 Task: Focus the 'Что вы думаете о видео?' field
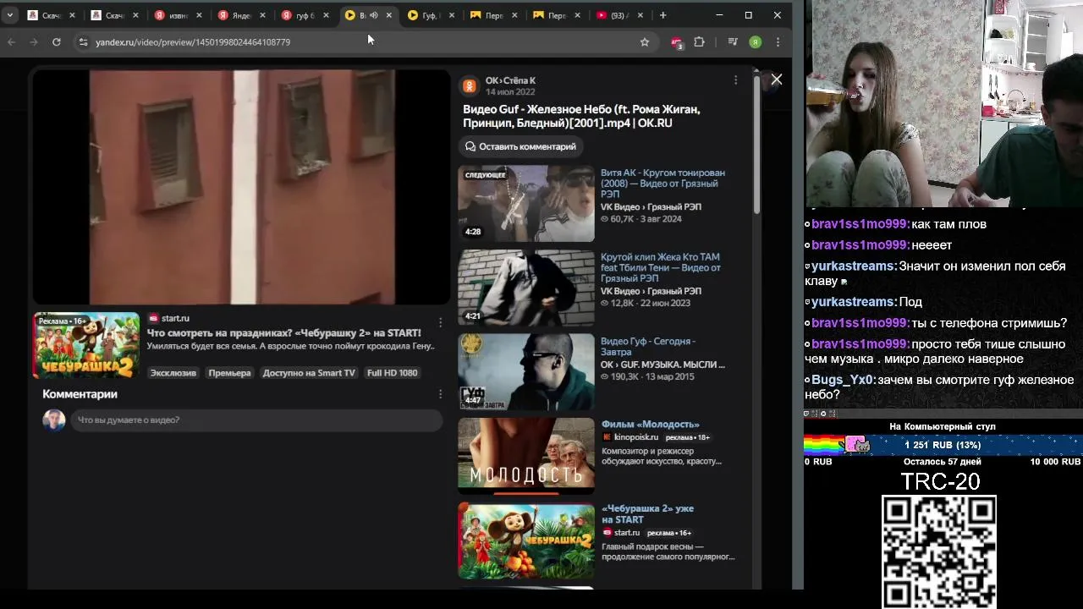(x=256, y=420)
